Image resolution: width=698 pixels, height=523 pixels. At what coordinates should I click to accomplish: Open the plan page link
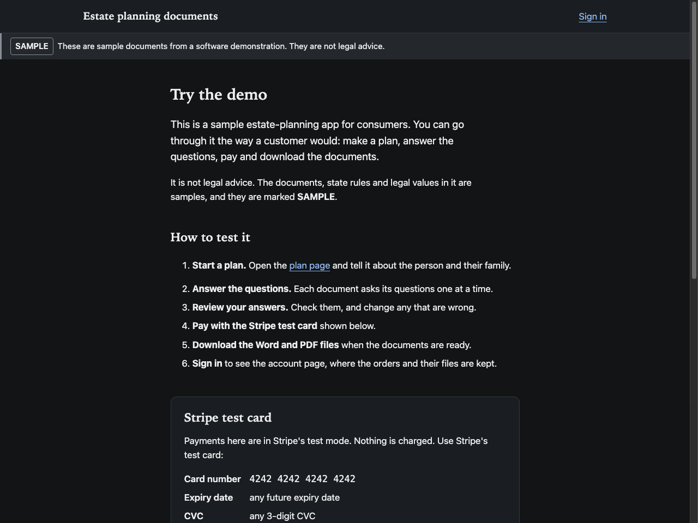coord(310,266)
